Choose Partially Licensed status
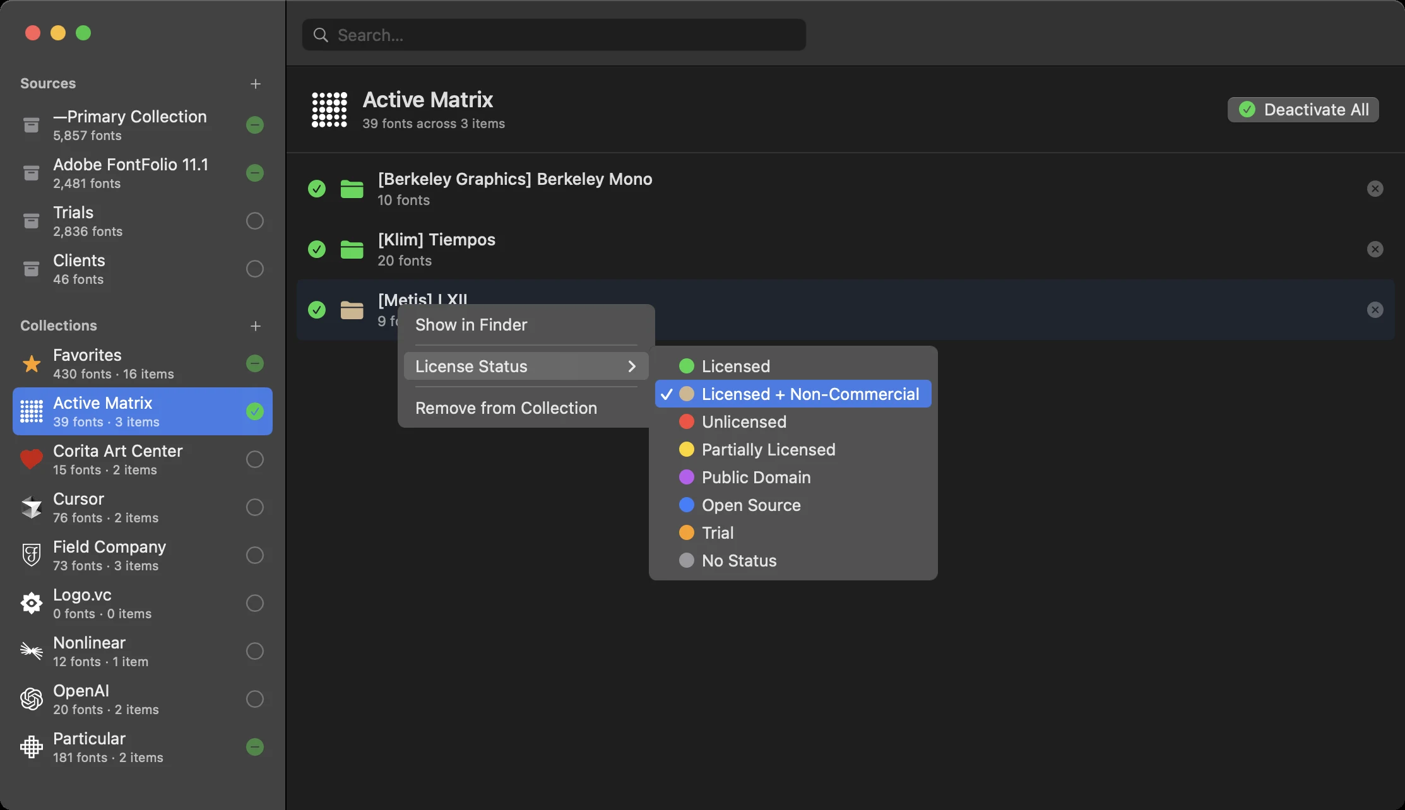 pos(793,450)
